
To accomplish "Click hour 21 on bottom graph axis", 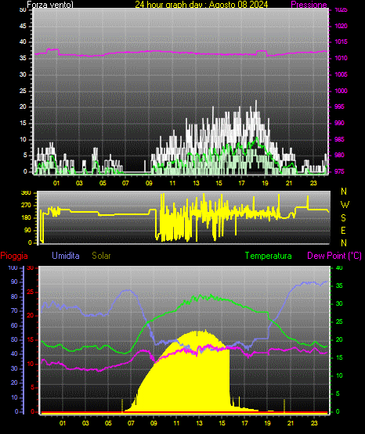I will pos(290,423).
